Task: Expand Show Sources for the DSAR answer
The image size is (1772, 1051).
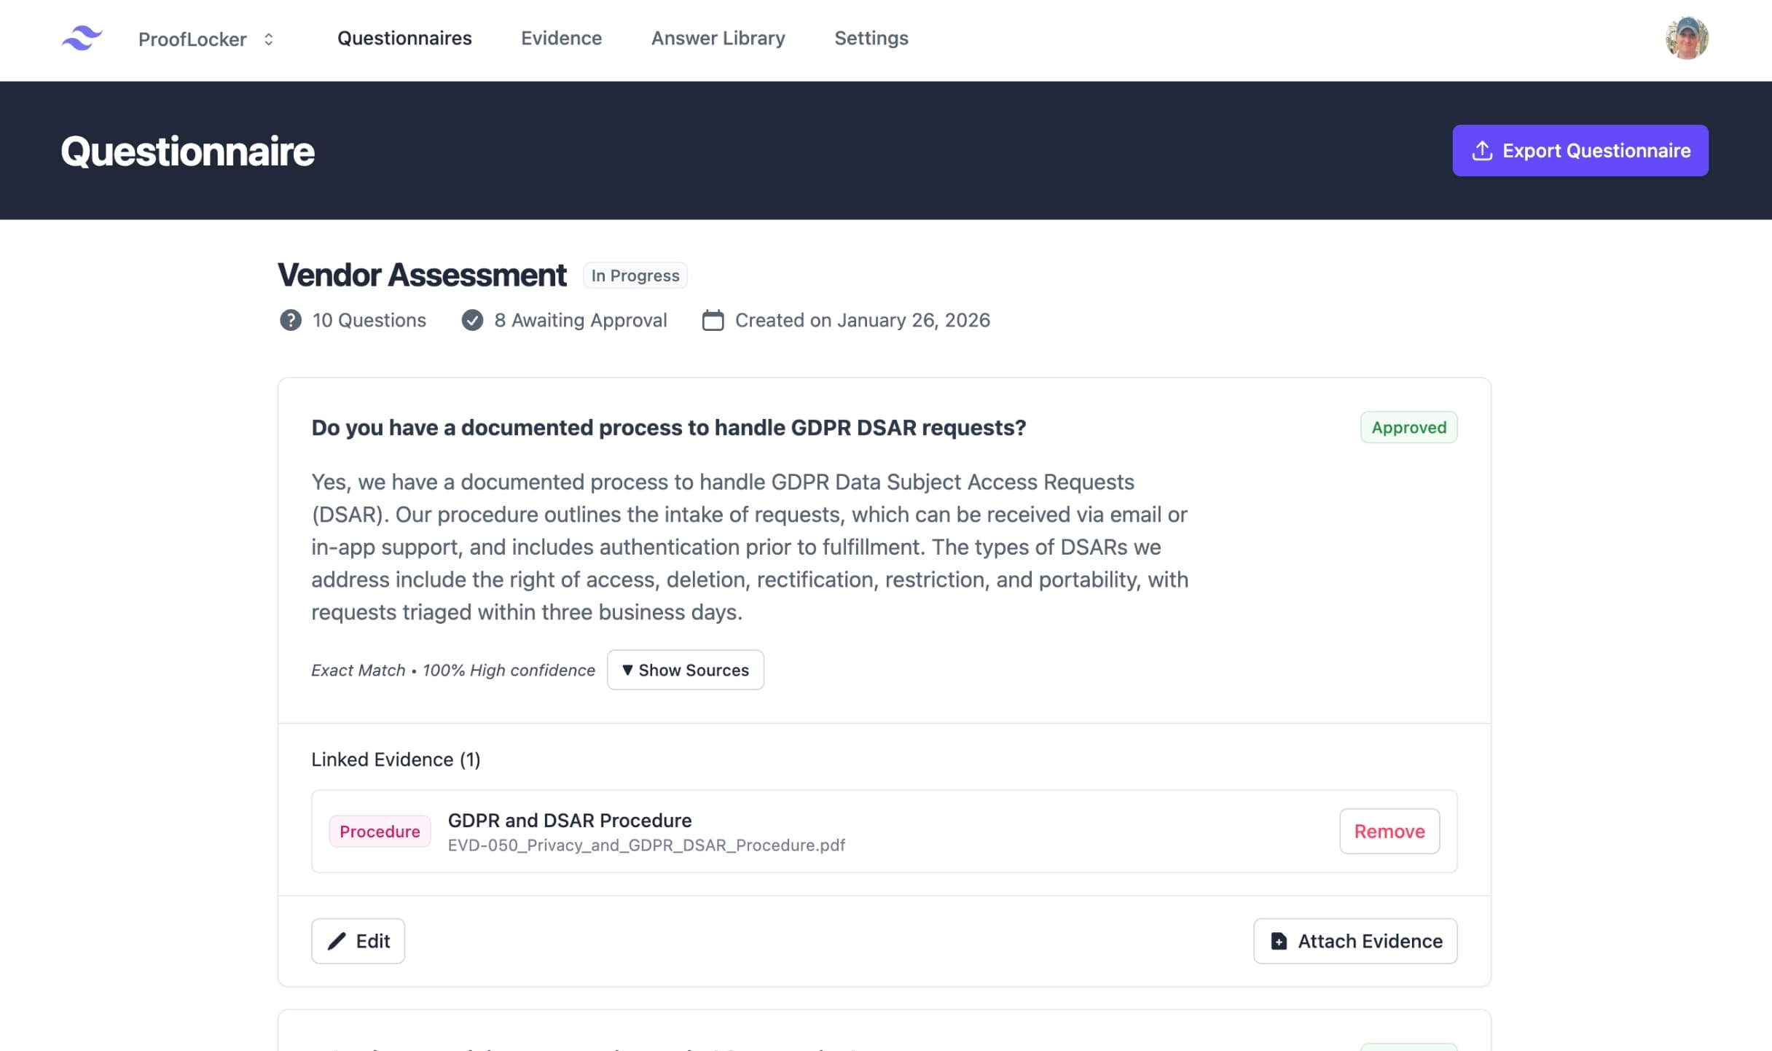Action: click(x=685, y=670)
